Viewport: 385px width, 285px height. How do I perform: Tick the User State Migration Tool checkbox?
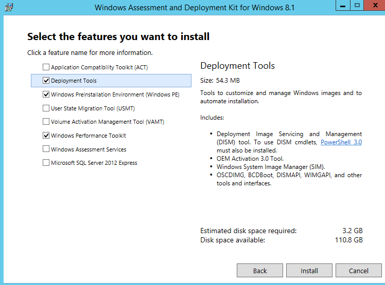tap(46, 108)
